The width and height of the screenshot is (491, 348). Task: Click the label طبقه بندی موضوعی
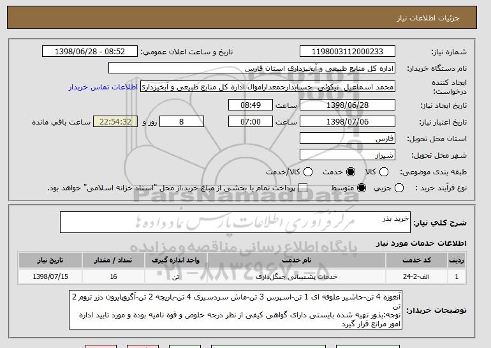click(x=433, y=172)
